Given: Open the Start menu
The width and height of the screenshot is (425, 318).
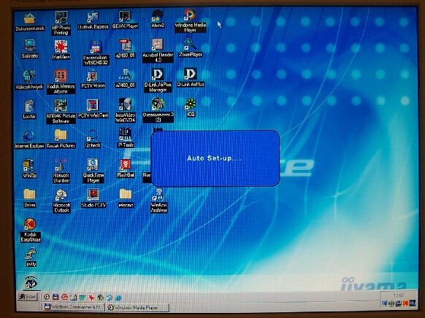Looking at the screenshot, I should pos(27,297).
